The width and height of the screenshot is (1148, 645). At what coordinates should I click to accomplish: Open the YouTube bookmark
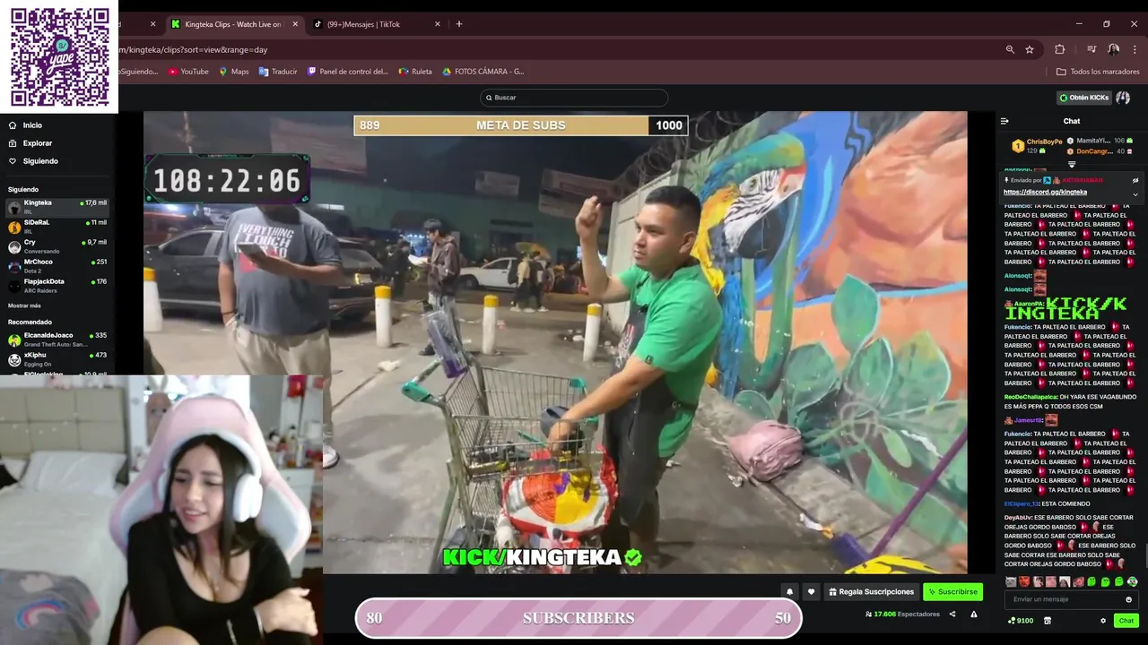(x=188, y=72)
